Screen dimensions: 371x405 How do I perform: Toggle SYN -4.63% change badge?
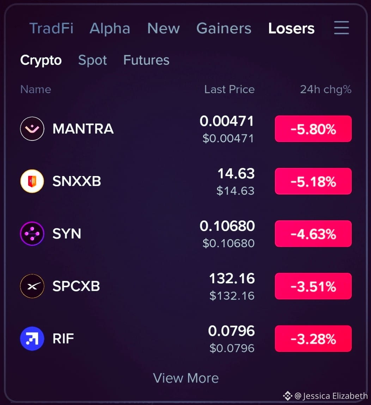pyautogui.click(x=313, y=234)
